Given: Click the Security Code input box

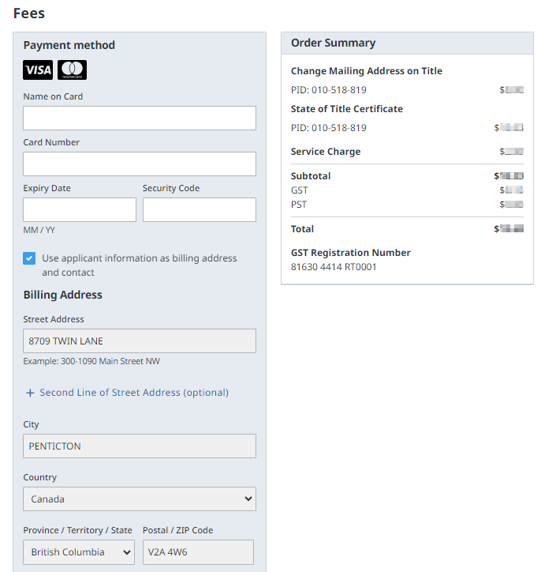Looking at the screenshot, I should point(199,209).
